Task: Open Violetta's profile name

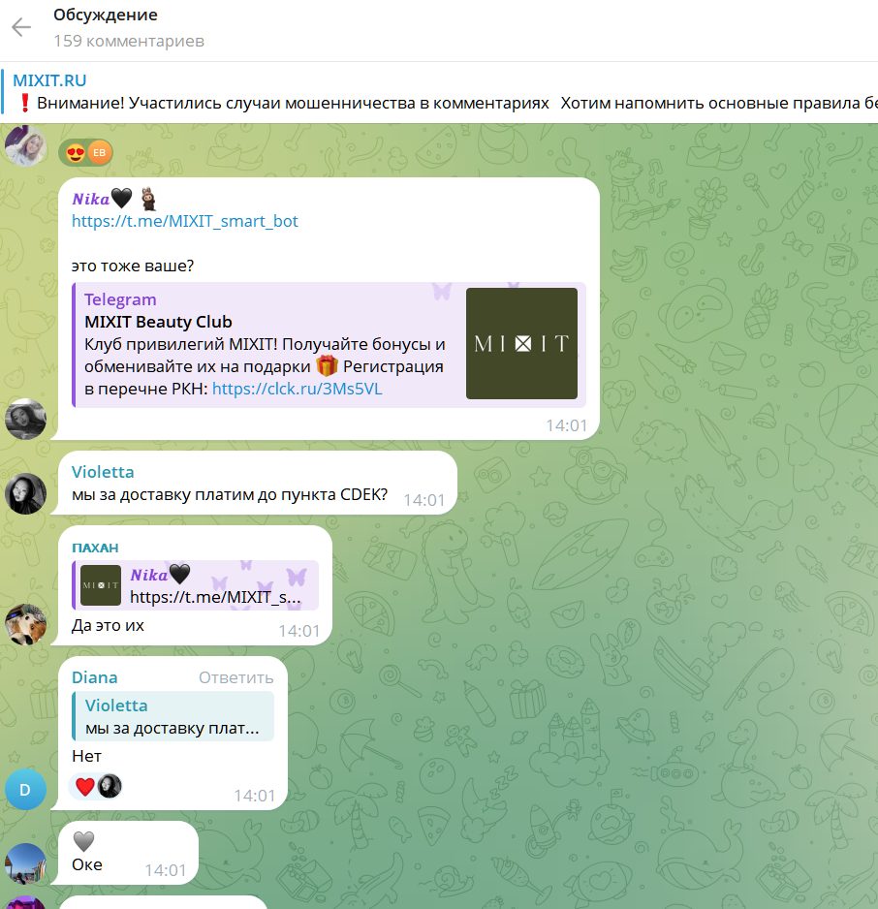Action: 103,472
